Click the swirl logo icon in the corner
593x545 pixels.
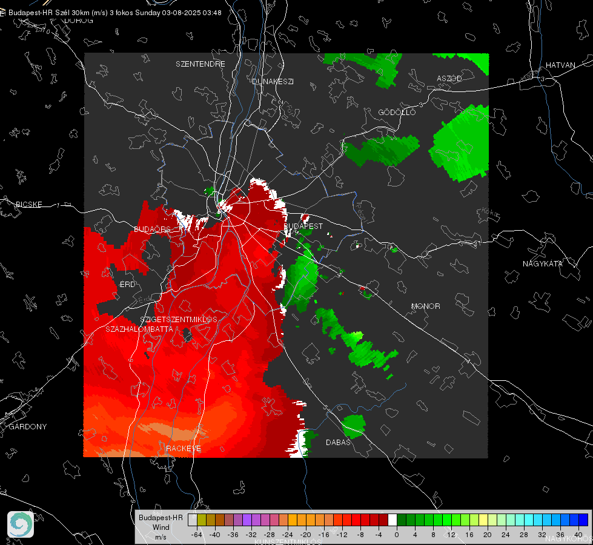click(x=21, y=524)
